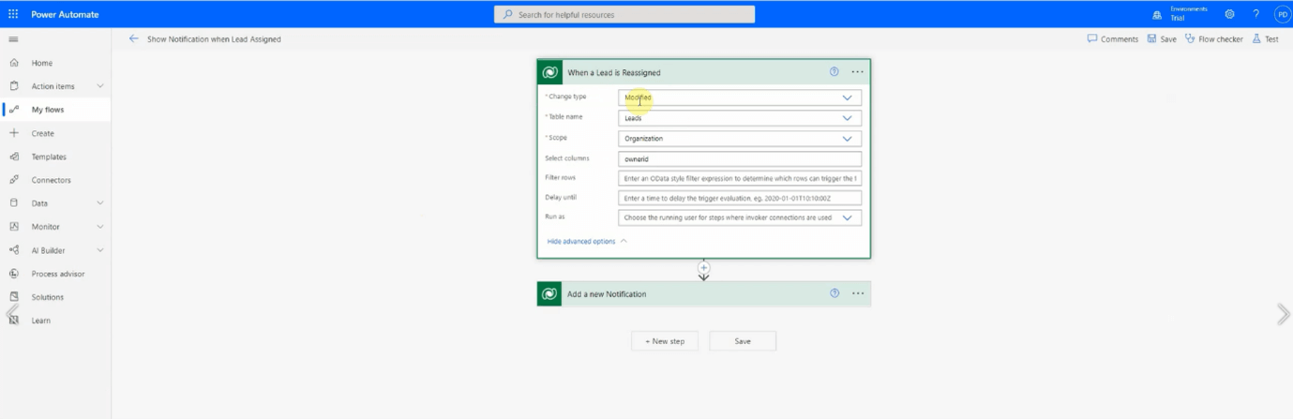This screenshot has width=1293, height=419.
Task: Expand the Action items navigation section
Action: [99, 86]
